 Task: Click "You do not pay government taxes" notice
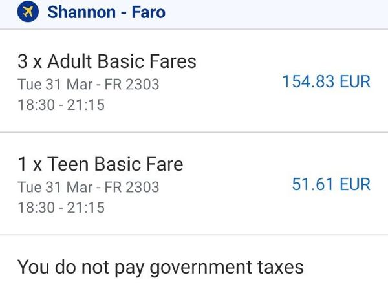160,266
